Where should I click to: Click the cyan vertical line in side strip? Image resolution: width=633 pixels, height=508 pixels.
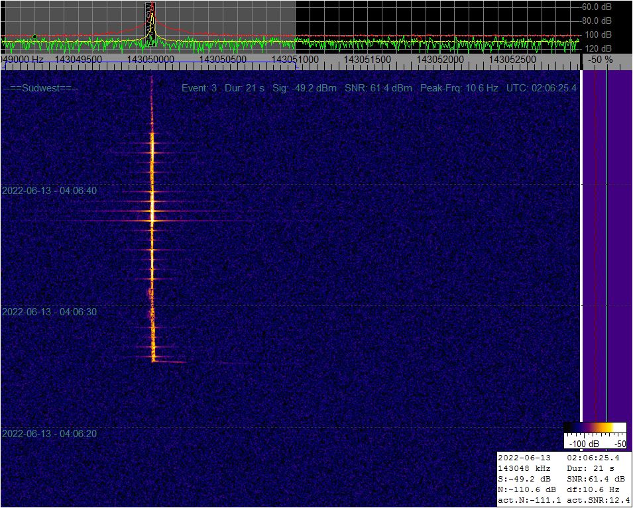[606, 246]
